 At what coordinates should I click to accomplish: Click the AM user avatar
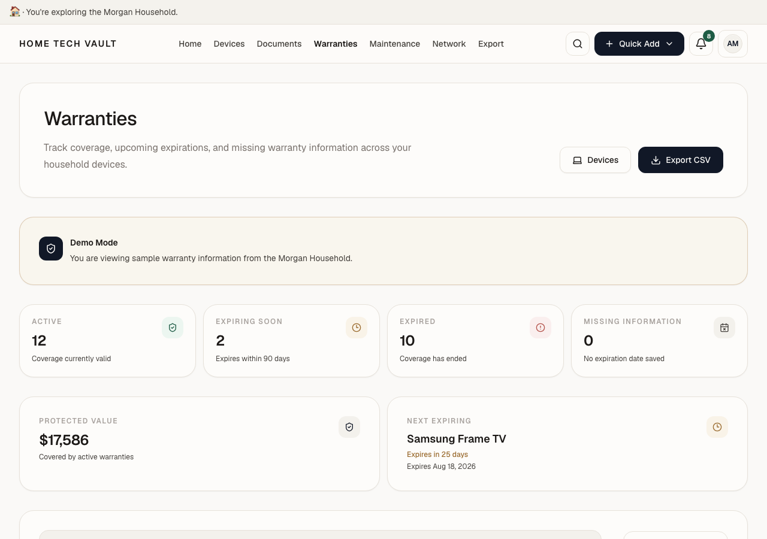733,44
